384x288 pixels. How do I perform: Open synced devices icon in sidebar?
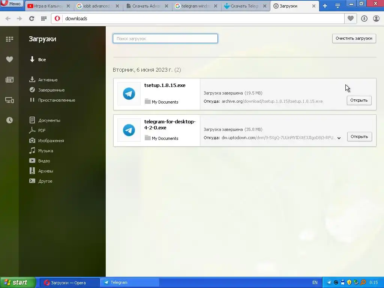point(9,100)
